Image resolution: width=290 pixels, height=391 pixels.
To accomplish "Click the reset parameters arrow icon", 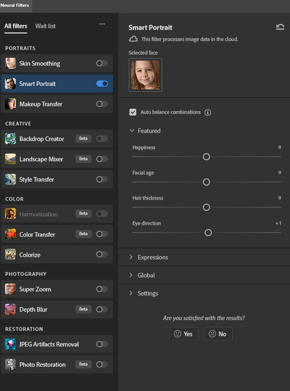I will 280,27.
